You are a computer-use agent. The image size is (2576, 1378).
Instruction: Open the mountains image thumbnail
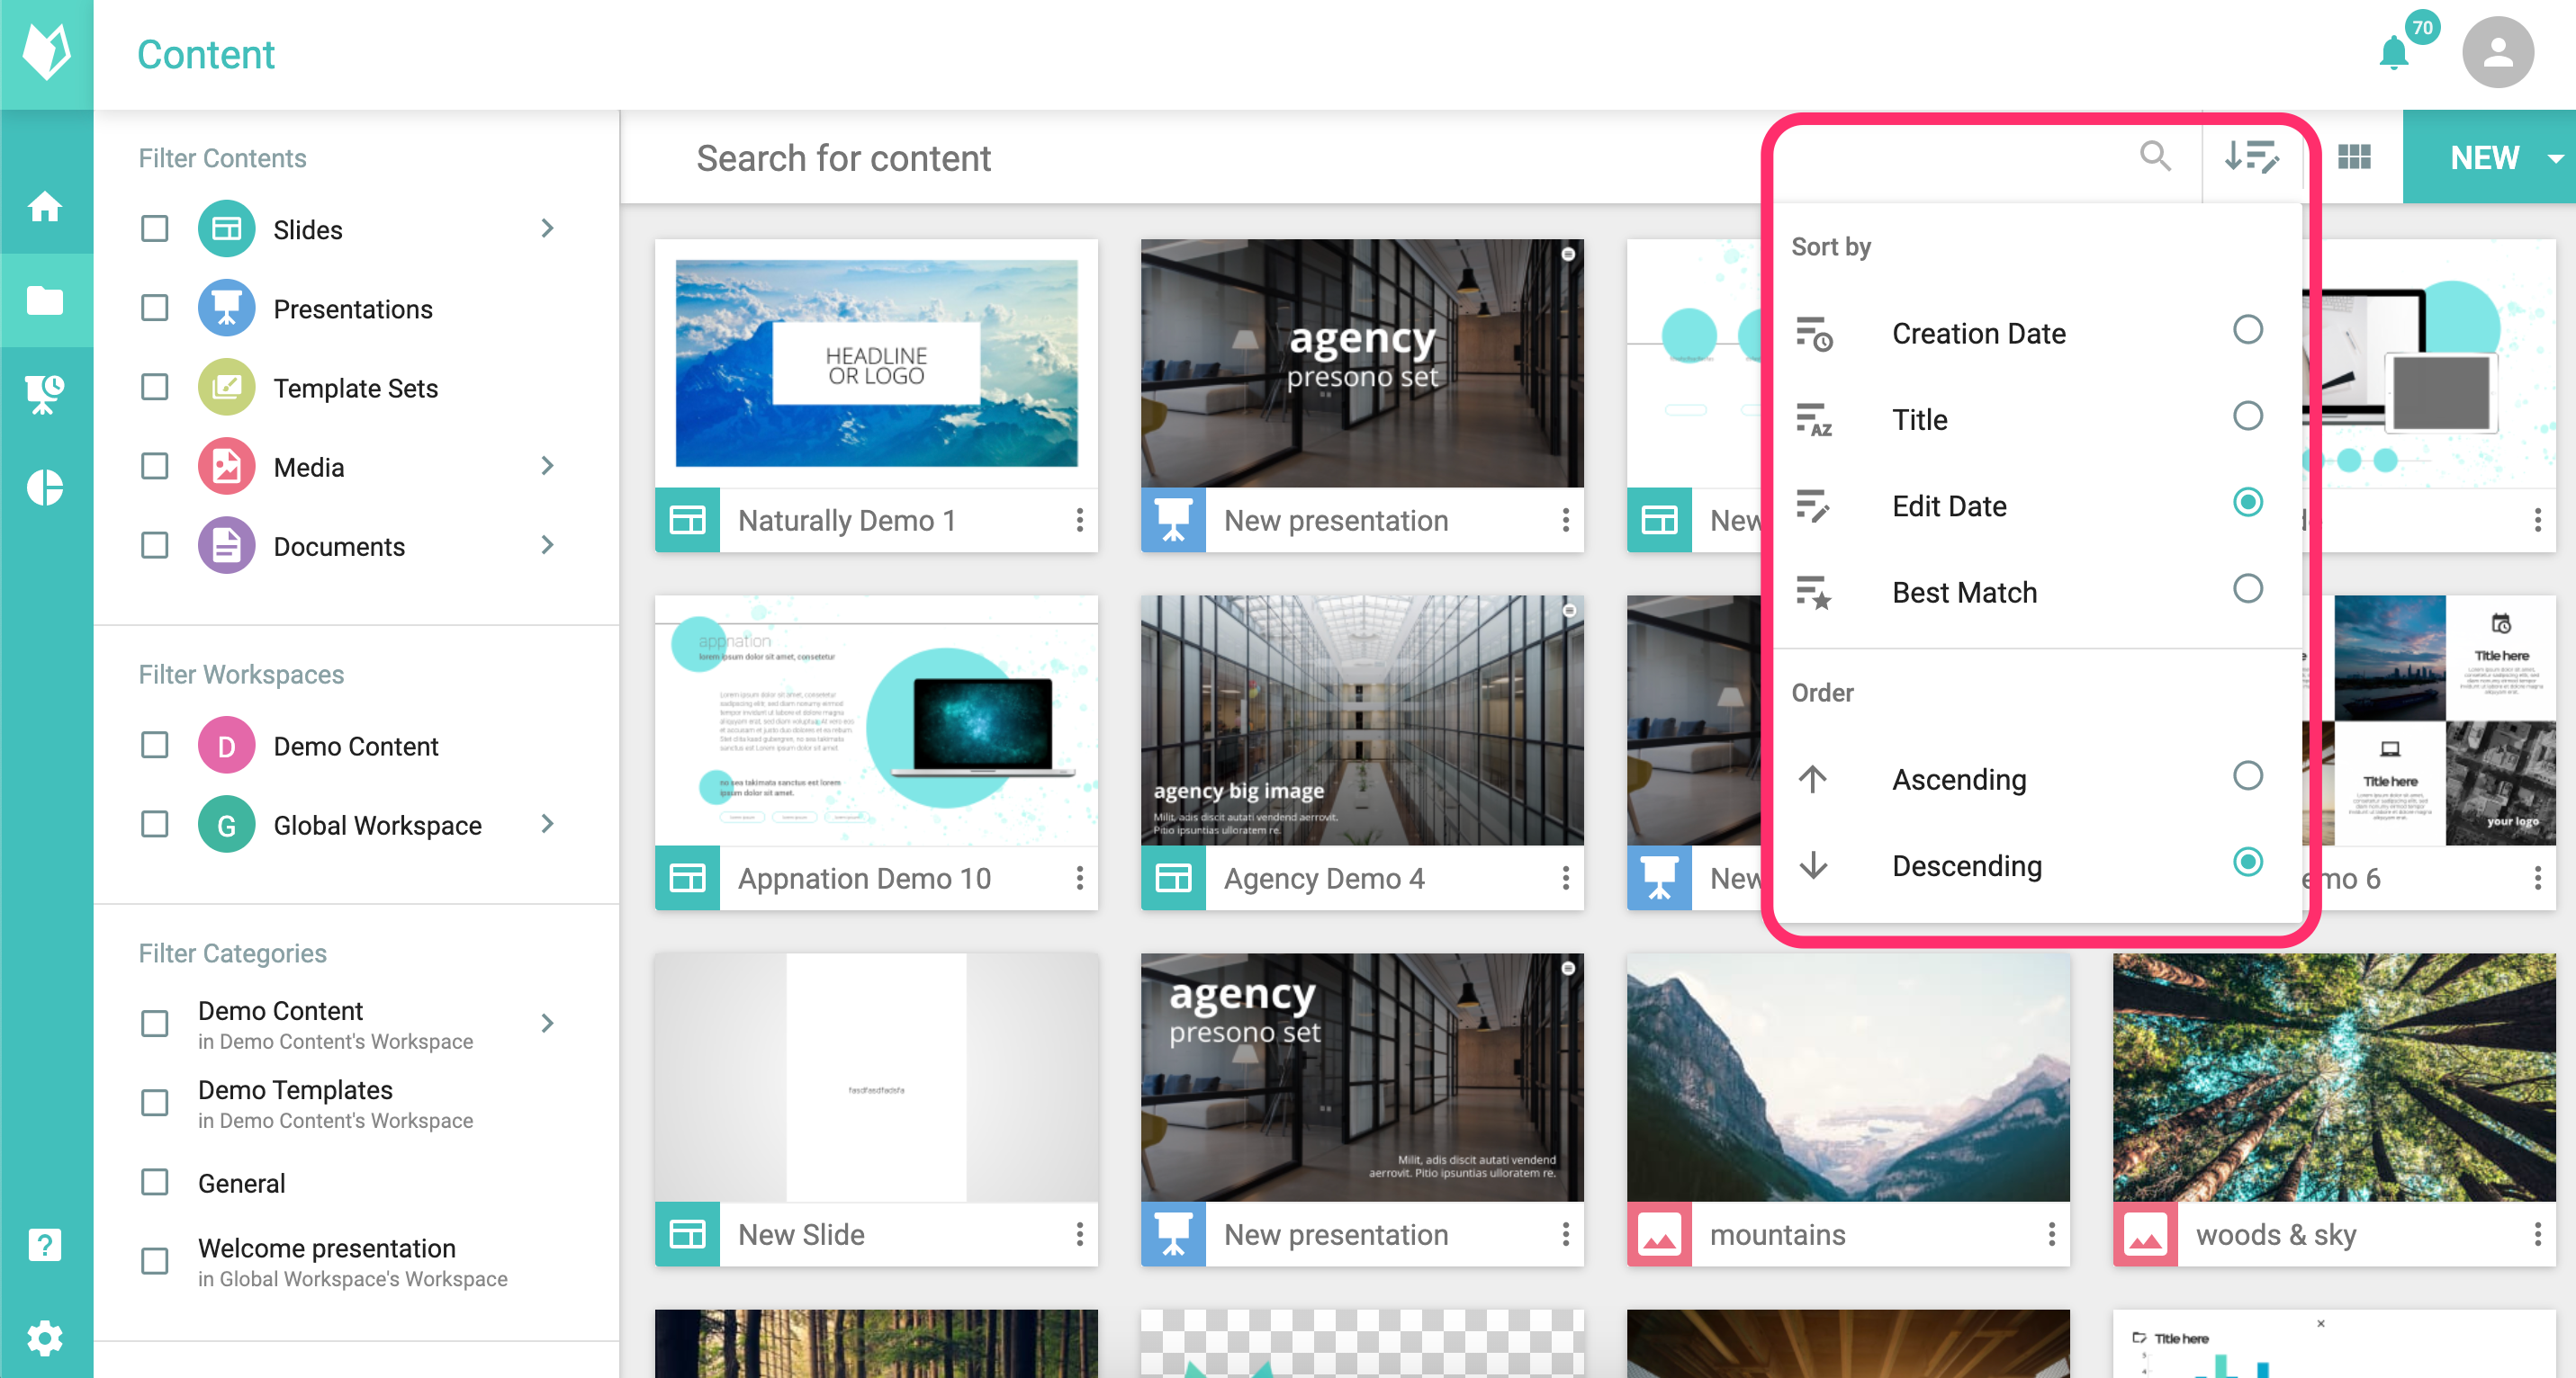coord(1848,1078)
